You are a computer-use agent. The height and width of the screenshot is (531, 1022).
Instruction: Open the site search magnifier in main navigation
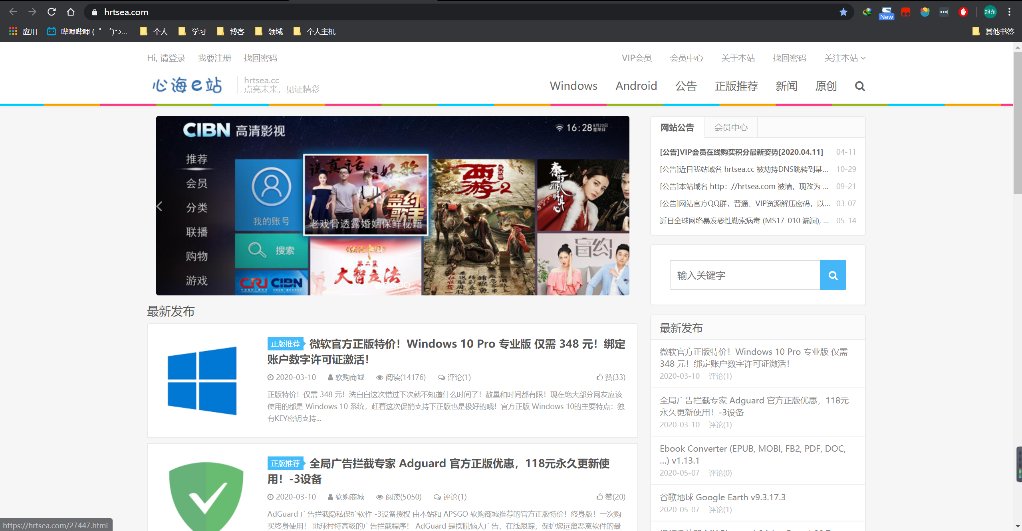point(860,86)
